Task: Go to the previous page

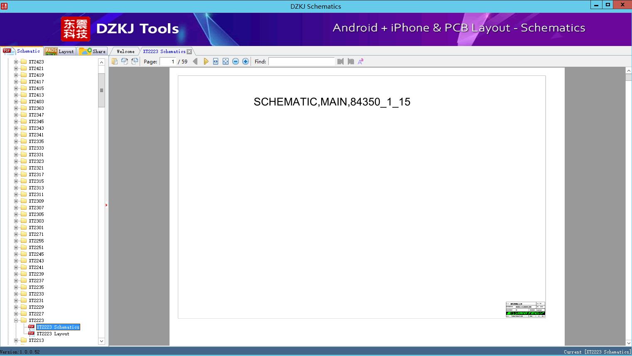Action: click(195, 61)
